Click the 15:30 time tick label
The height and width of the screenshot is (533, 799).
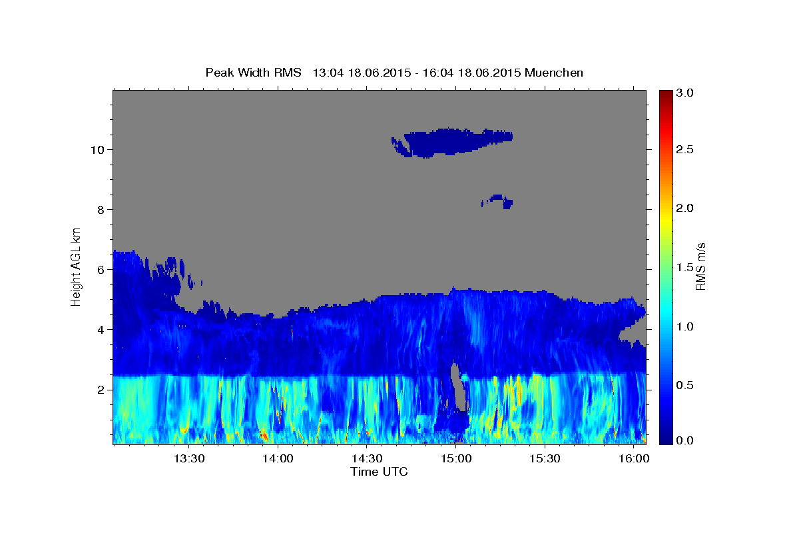click(x=545, y=459)
